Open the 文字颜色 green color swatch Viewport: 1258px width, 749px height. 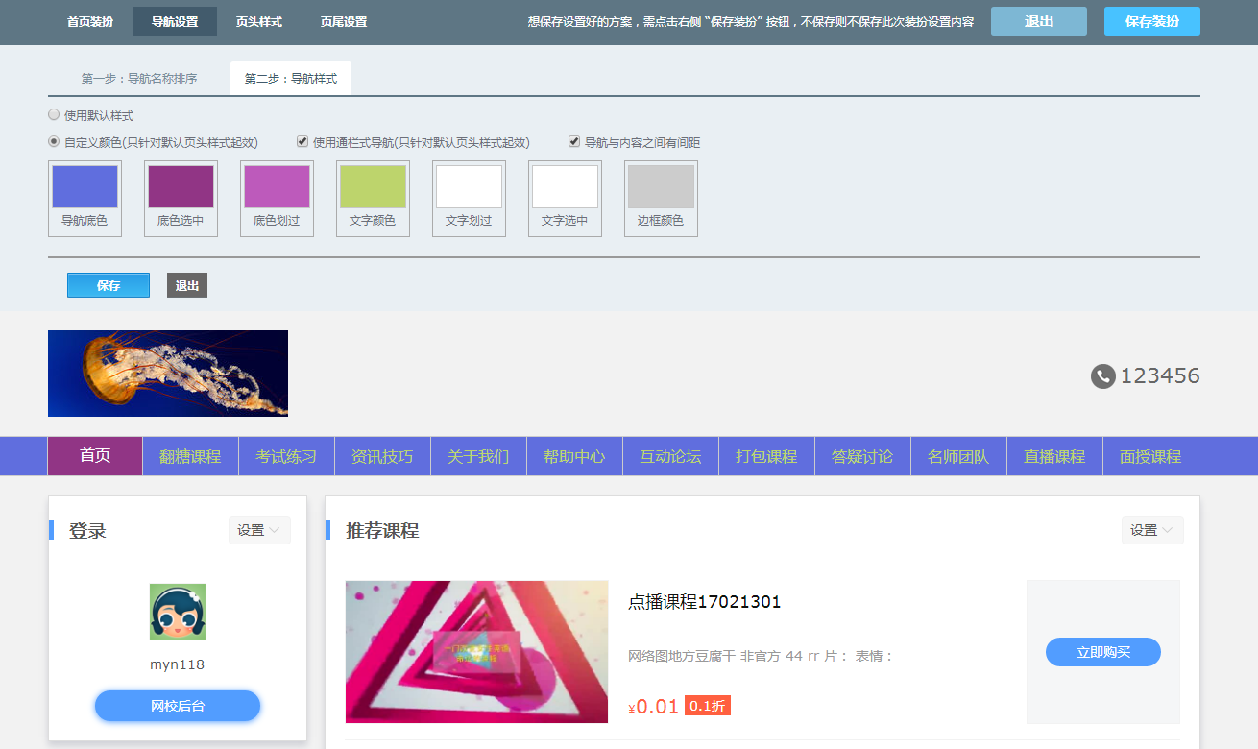pyautogui.click(x=373, y=187)
